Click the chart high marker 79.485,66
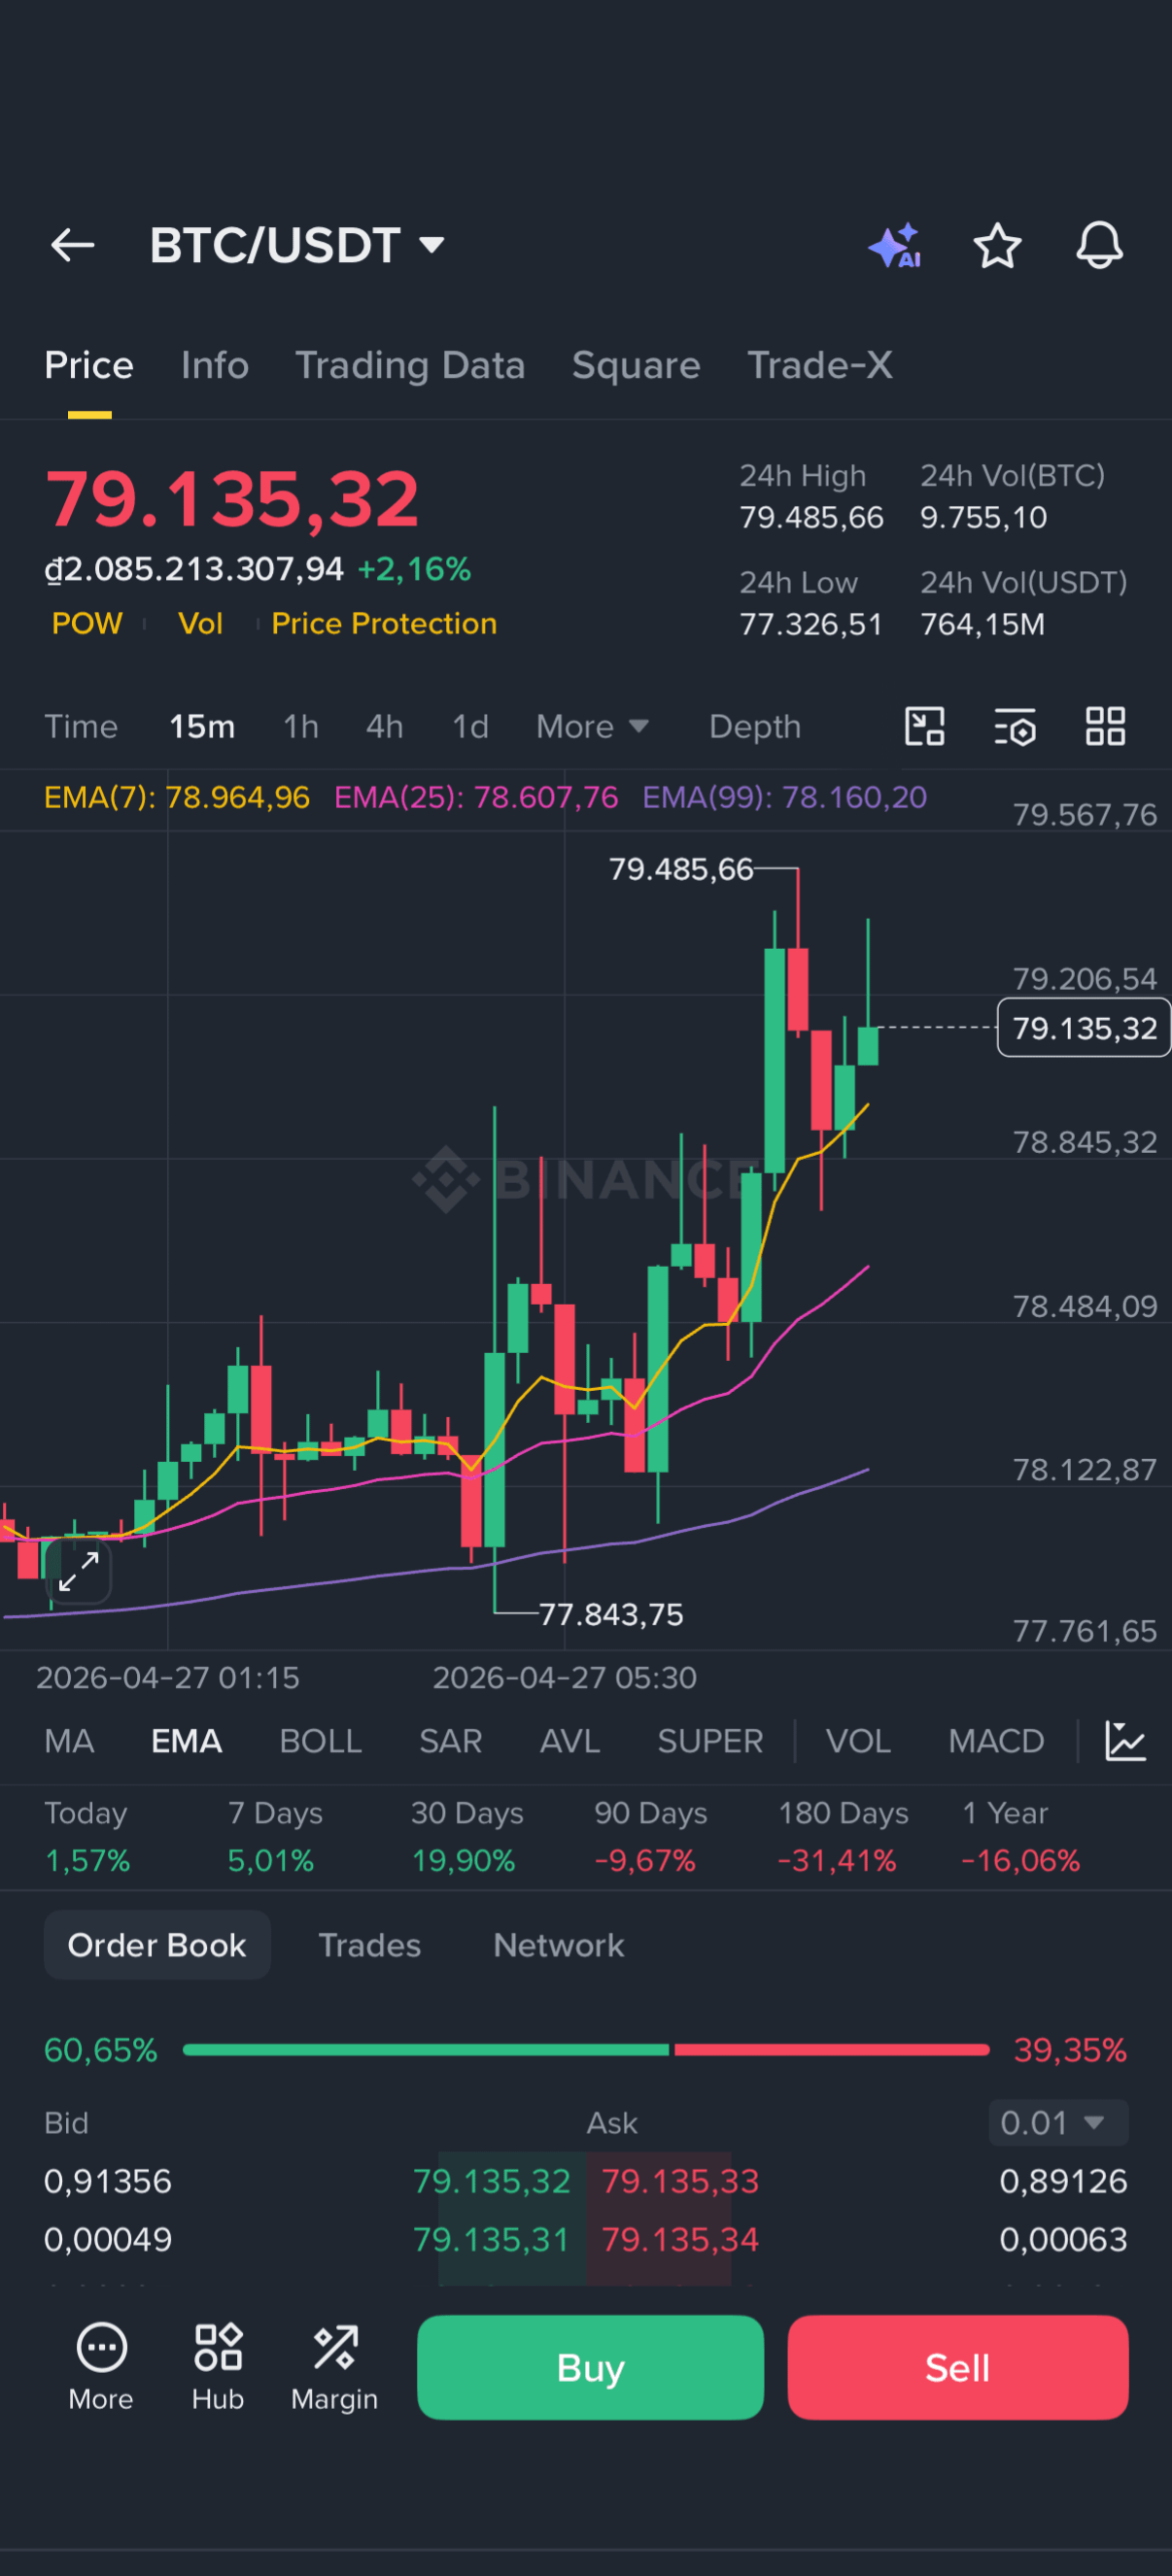Screen dimensions: 1172x2576 coord(680,869)
